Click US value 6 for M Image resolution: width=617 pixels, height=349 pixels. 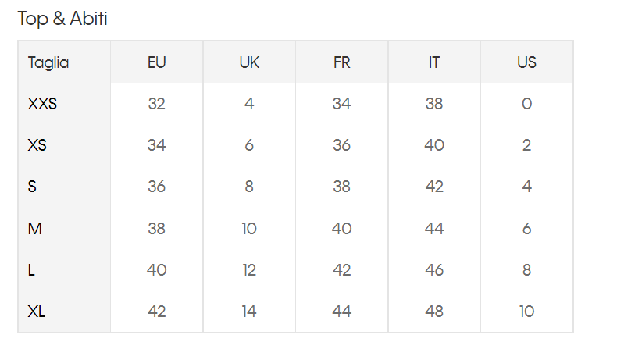point(526,229)
